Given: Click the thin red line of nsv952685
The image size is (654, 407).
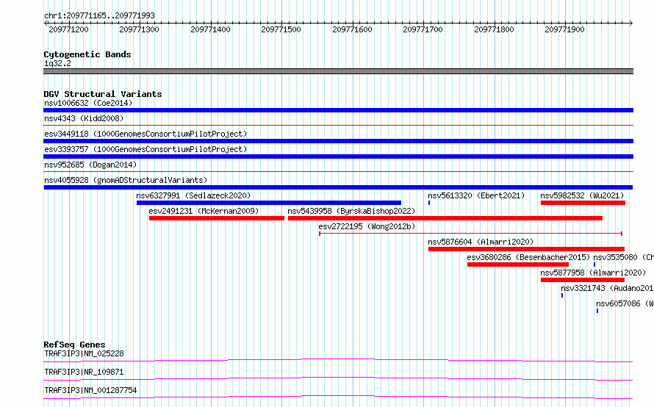Looking at the screenshot, I should tap(338, 171).
